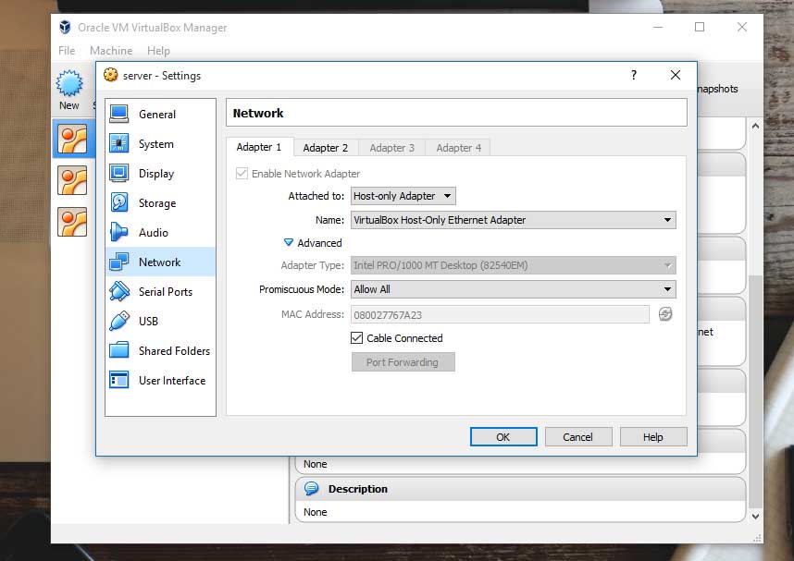Switch to the Adapter 2 tab
The width and height of the screenshot is (794, 561).
click(326, 148)
